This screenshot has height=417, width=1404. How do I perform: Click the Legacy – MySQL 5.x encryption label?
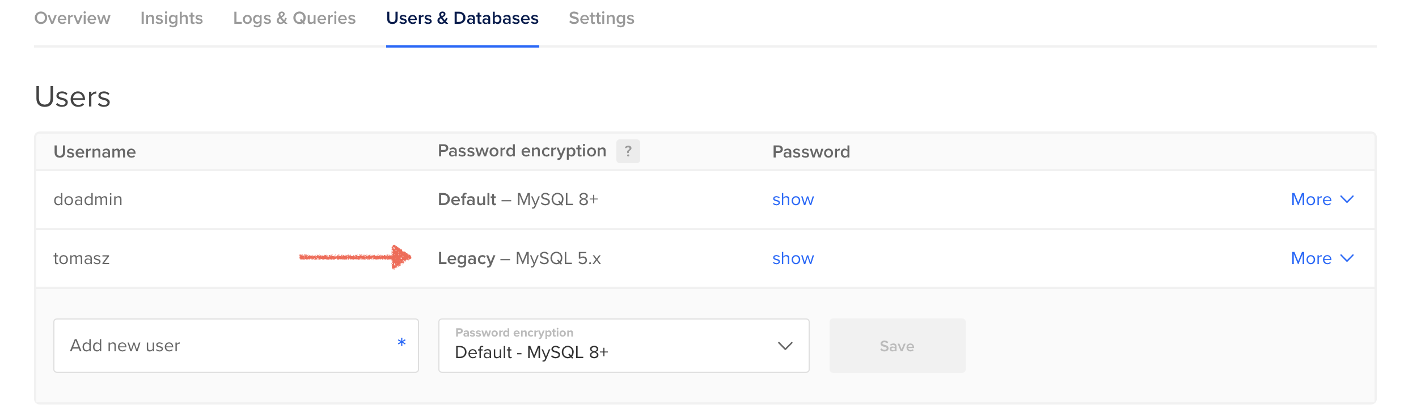(519, 258)
